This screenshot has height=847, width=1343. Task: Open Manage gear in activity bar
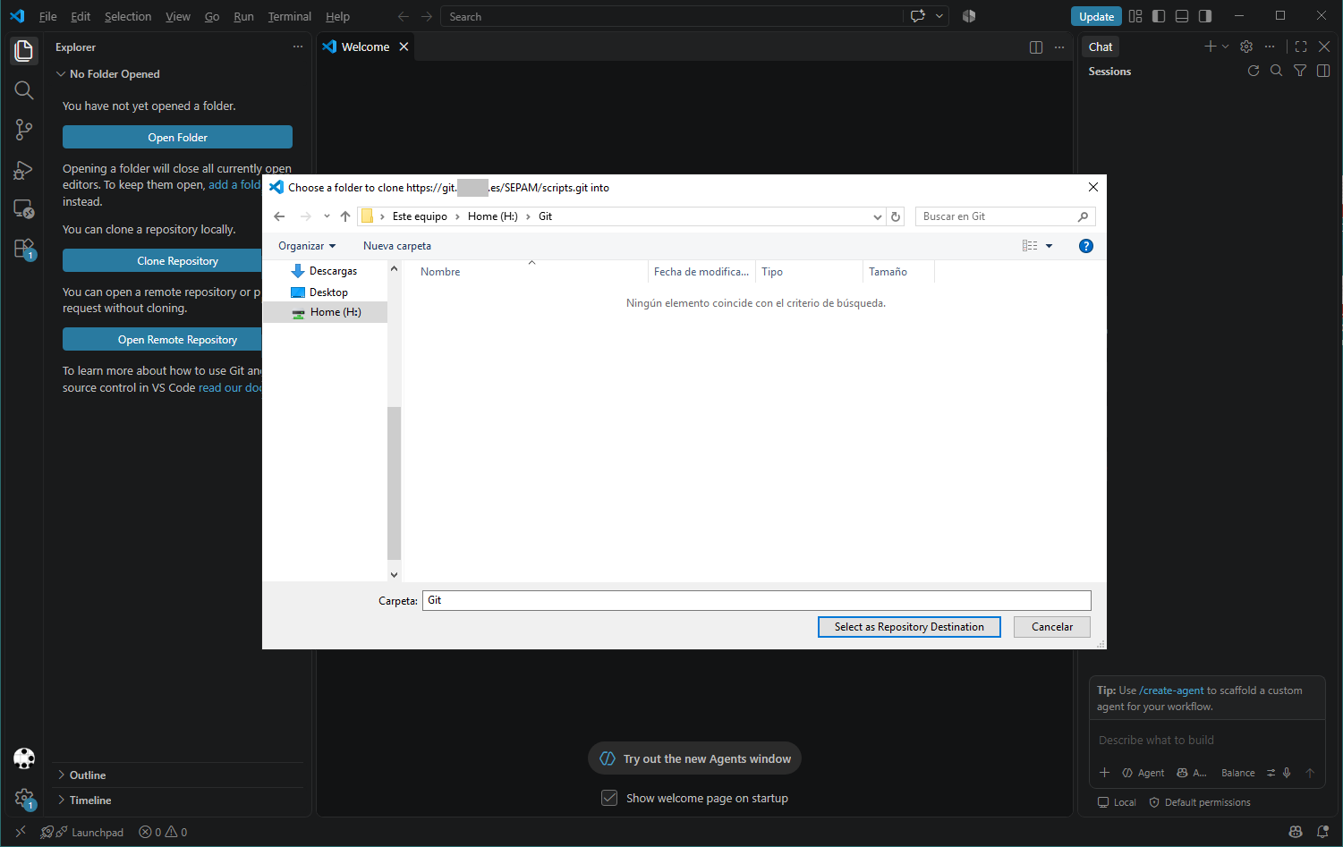[x=24, y=799]
